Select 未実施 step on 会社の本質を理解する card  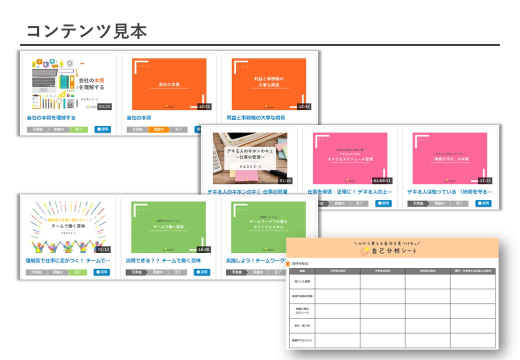click(x=37, y=129)
